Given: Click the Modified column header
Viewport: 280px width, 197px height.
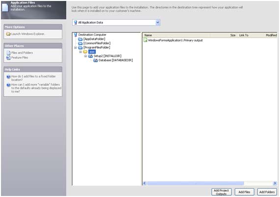Looking at the screenshot, I should pos(271,35).
